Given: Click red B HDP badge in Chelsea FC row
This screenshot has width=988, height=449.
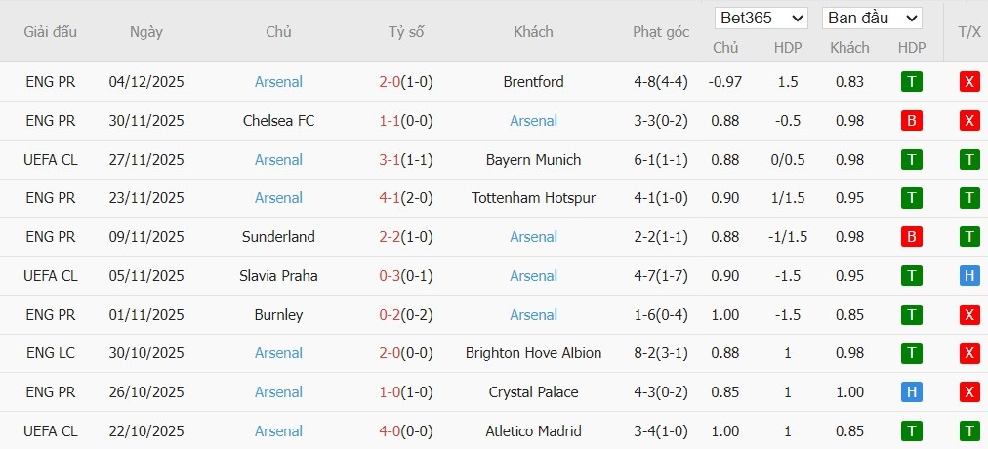Looking at the screenshot, I should [911, 121].
